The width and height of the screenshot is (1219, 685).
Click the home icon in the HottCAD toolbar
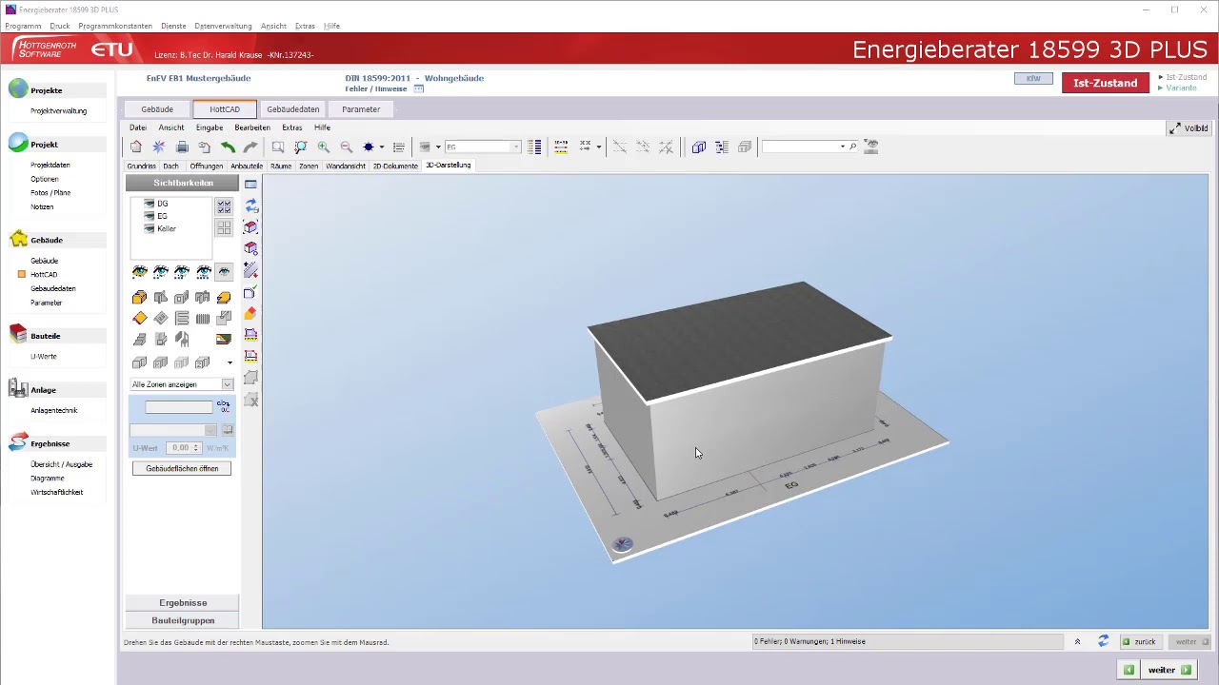pyautogui.click(x=136, y=147)
